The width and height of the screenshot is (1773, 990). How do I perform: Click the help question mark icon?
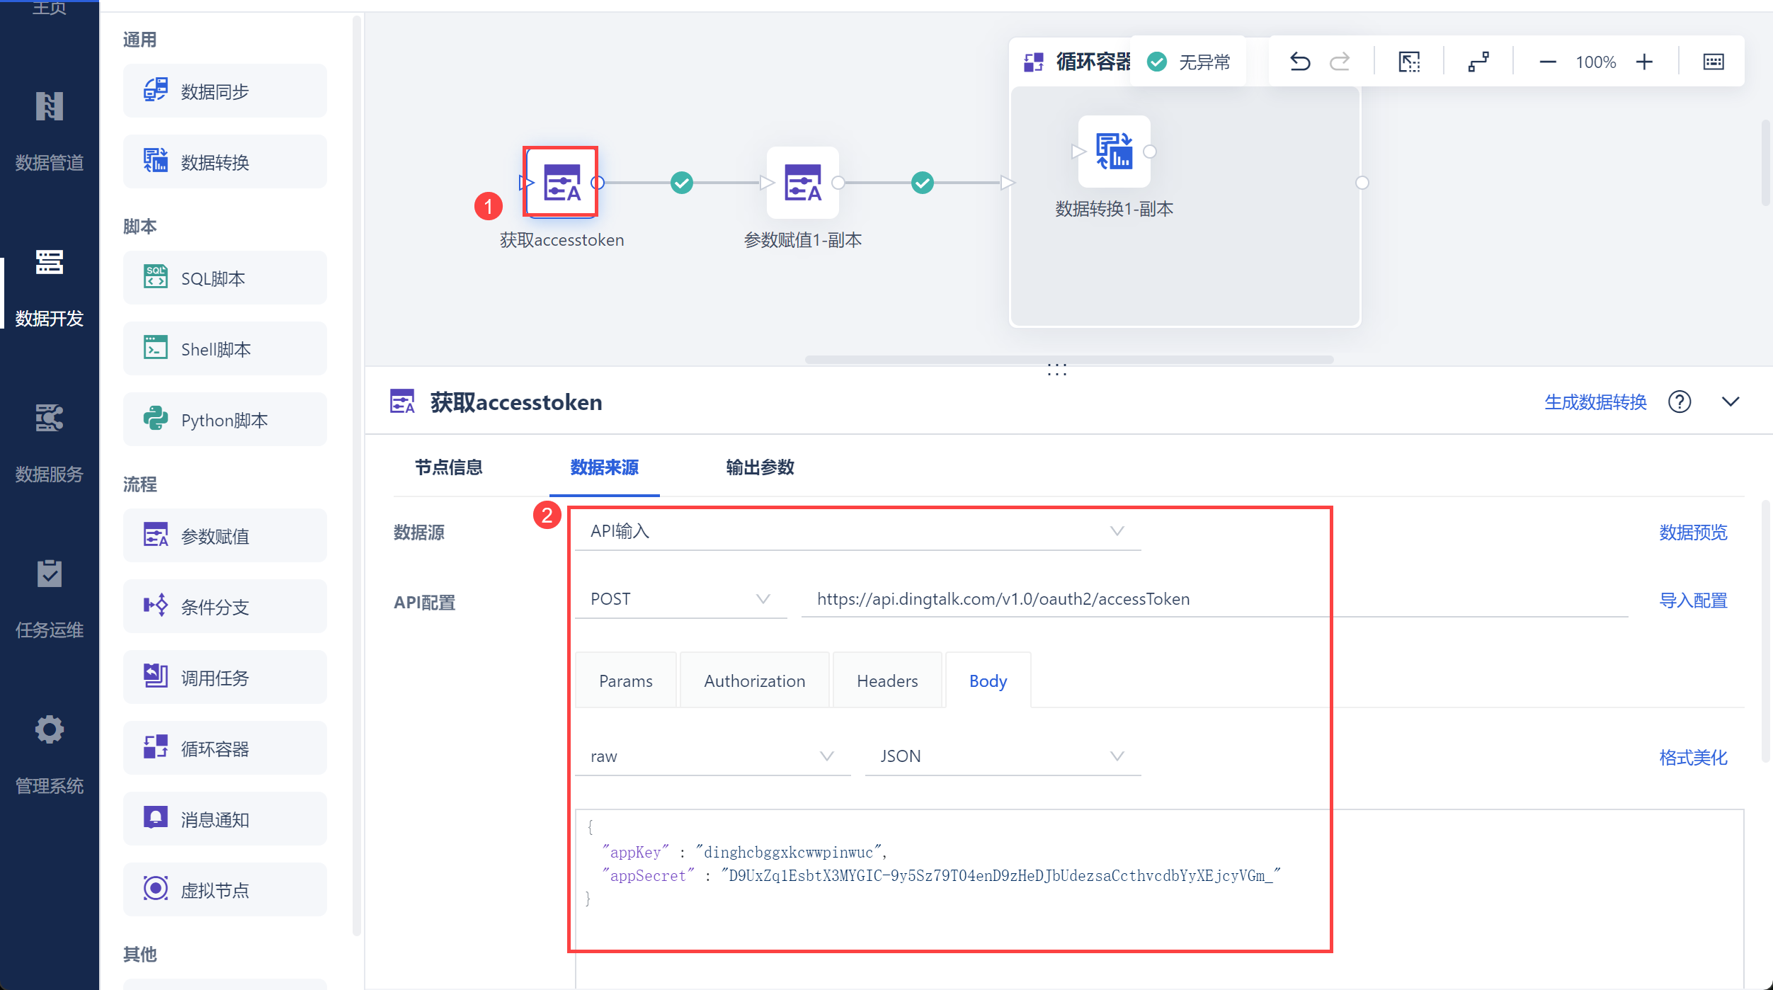click(x=1679, y=402)
